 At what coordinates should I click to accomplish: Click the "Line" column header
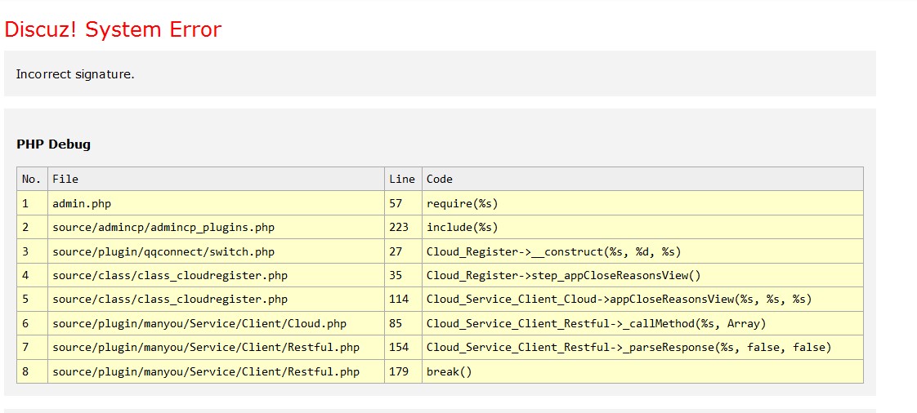click(x=402, y=179)
